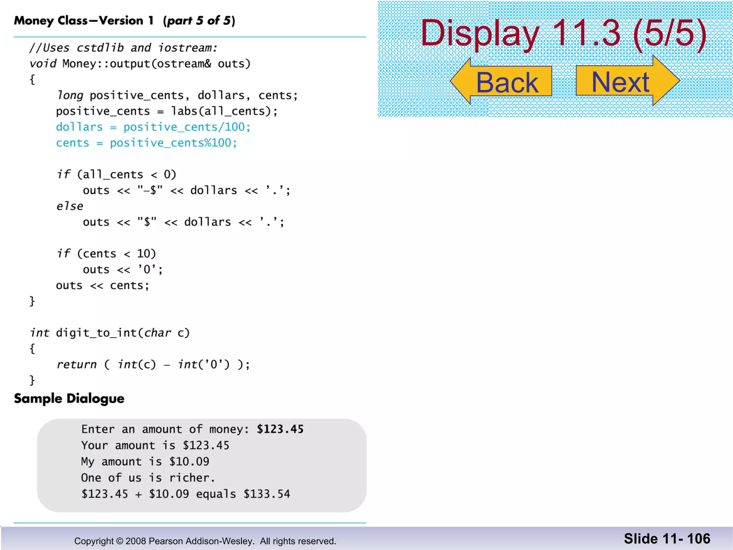Click the Pearson Addison-Wesley copyright text
733x550 pixels.
[x=205, y=541]
